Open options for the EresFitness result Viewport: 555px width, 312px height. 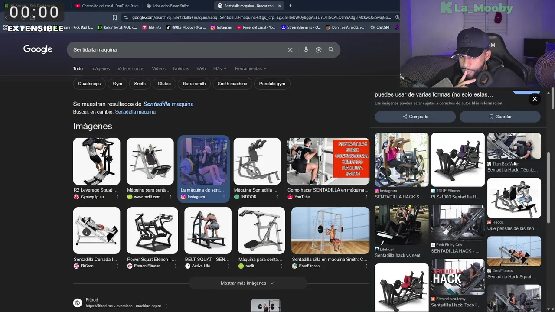click(x=366, y=266)
